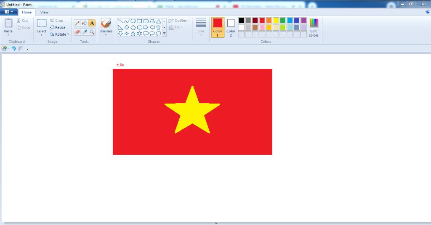This screenshot has width=431, height=225.
Task: Open the Select dropdown arrow
Action: [x=42, y=35]
